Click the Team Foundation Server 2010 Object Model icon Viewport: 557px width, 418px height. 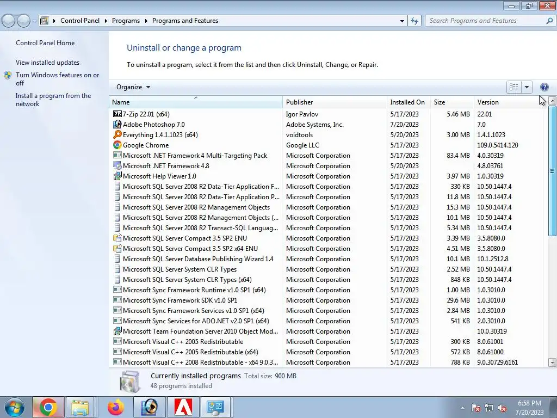[x=117, y=331]
